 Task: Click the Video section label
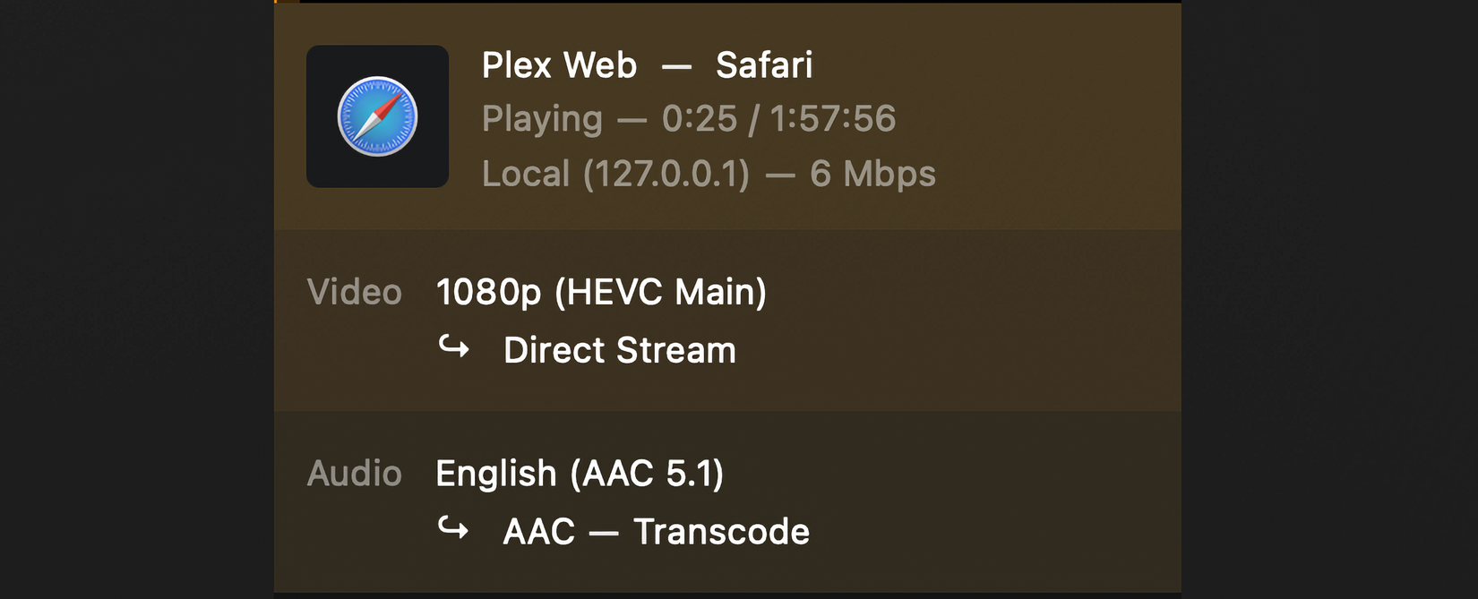(355, 292)
